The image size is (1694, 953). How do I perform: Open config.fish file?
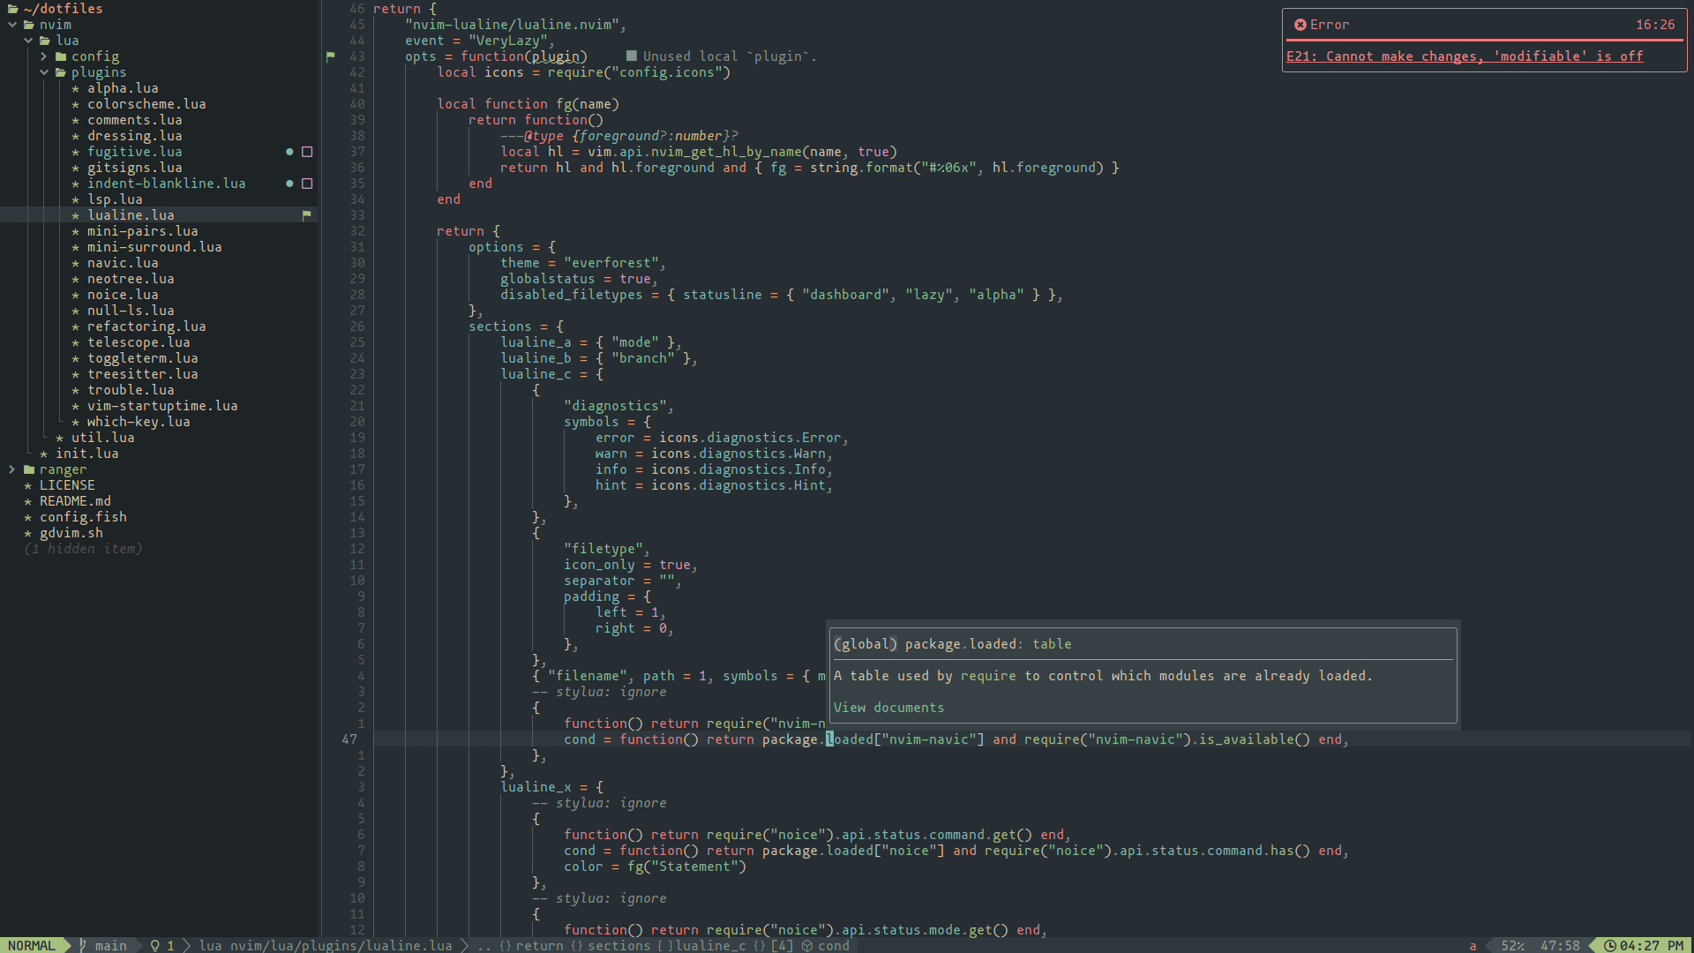click(x=83, y=517)
